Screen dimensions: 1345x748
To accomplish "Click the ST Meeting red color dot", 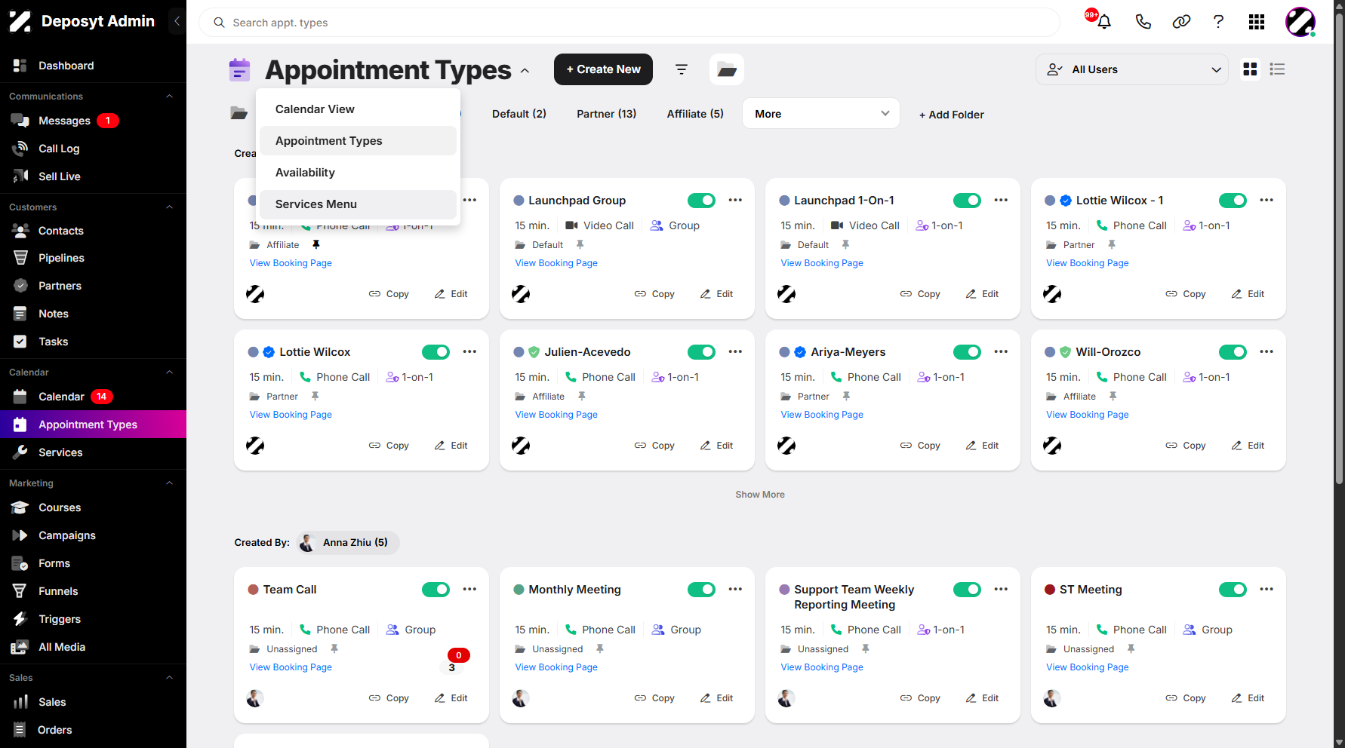I will [x=1049, y=590].
